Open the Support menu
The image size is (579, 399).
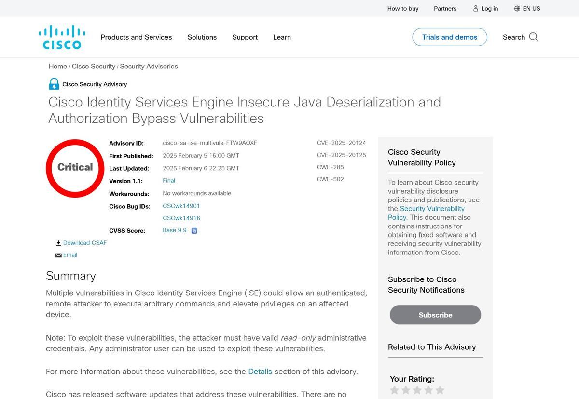(x=245, y=37)
